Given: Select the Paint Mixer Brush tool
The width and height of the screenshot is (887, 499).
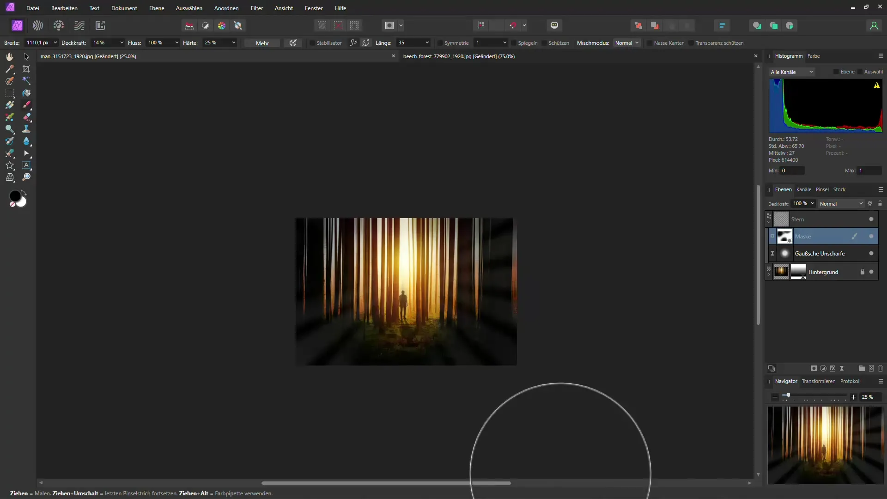Looking at the screenshot, I should tap(10, 117).
